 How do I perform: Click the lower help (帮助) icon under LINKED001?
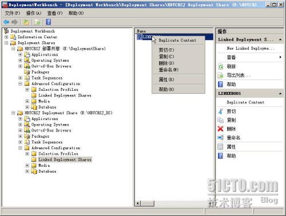point(220,156)
